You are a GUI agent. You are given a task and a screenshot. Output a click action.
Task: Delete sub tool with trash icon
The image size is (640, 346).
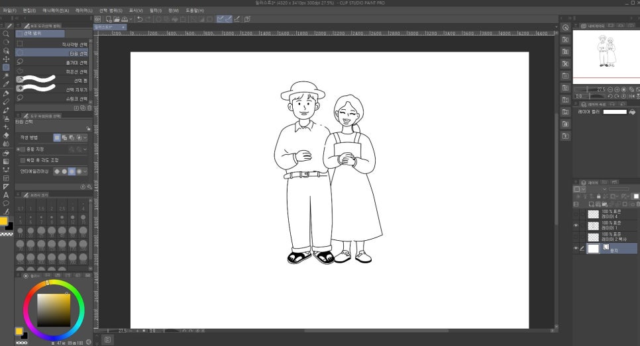point(89,108)
